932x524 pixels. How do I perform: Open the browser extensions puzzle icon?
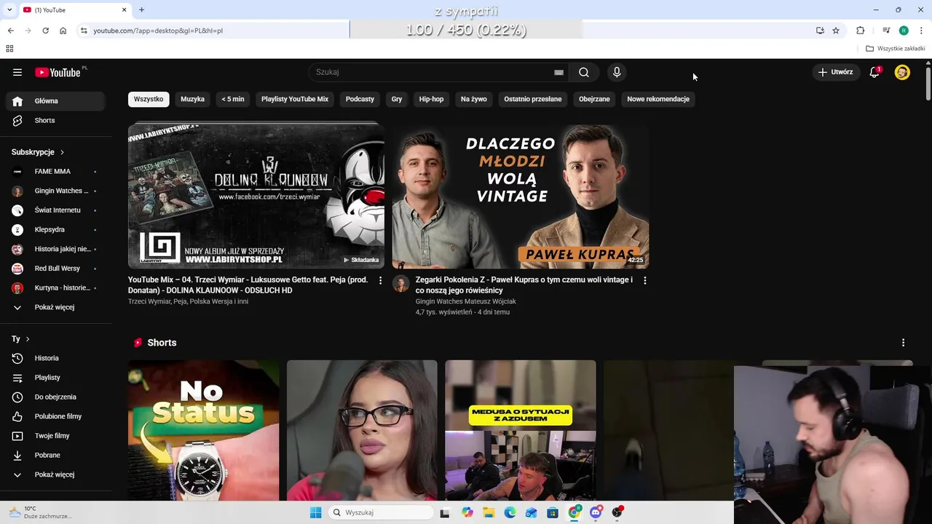click(861, 31)
